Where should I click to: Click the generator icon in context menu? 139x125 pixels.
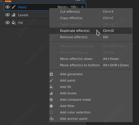click(x=51, y=74)
